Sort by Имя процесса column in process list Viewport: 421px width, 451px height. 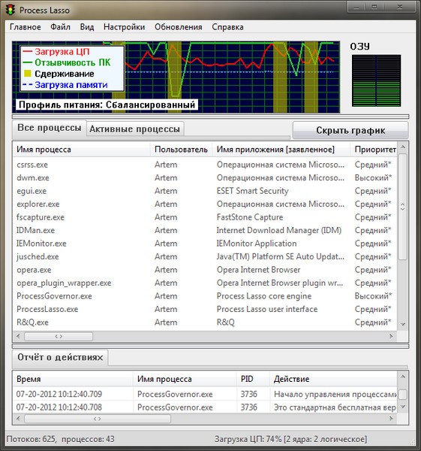click(81, 150)
